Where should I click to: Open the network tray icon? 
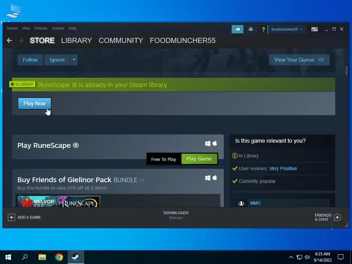pos(299,257)
